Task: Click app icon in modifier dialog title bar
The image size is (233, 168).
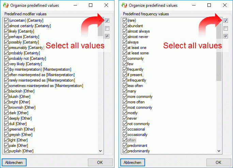Action: (6, 5)
